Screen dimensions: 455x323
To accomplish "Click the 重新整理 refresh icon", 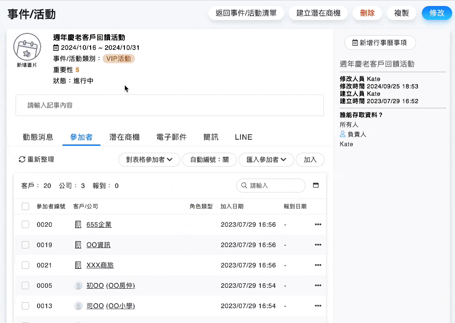I will point(22,159).
